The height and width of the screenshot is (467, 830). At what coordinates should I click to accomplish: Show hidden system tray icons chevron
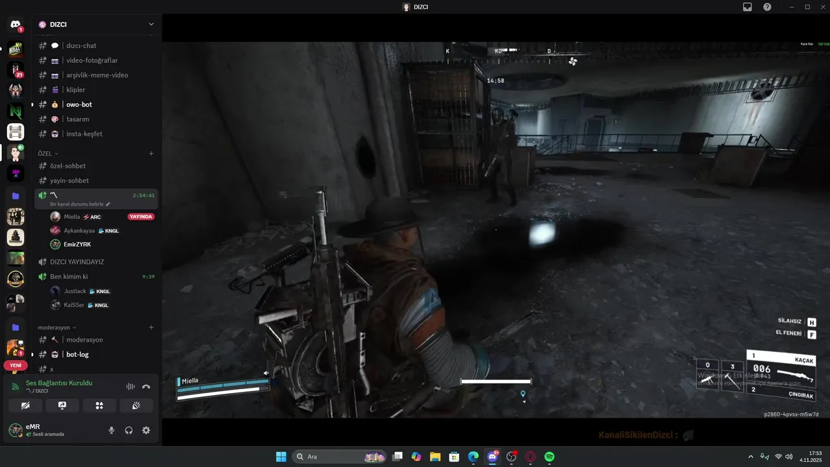(x=751, y=457)
